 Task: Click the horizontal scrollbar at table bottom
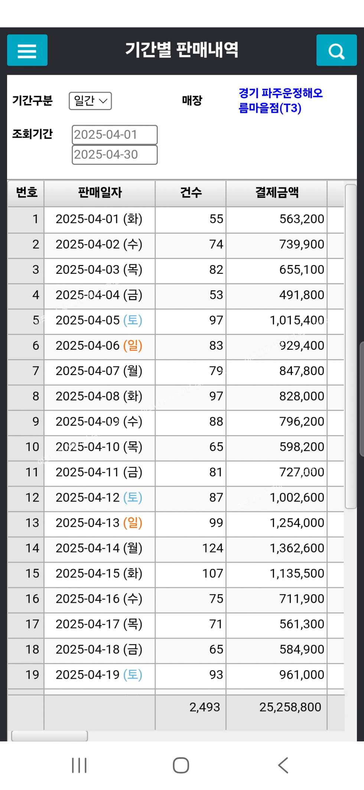tap(49, 736)
